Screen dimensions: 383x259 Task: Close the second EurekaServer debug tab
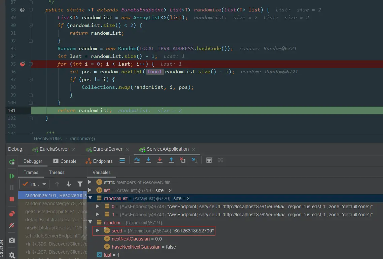click(x=127, y=149)
